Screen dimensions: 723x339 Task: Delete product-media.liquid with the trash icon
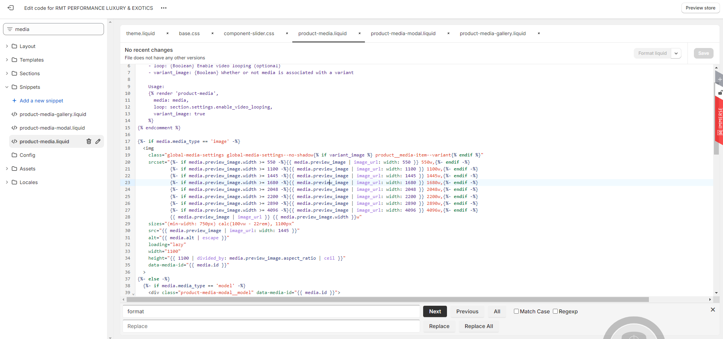coord(89,141)
